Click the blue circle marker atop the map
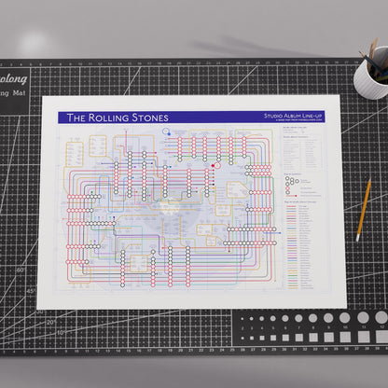 166,132
